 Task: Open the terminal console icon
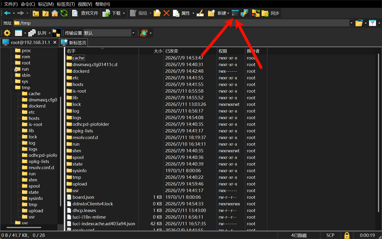pos(235,13)
